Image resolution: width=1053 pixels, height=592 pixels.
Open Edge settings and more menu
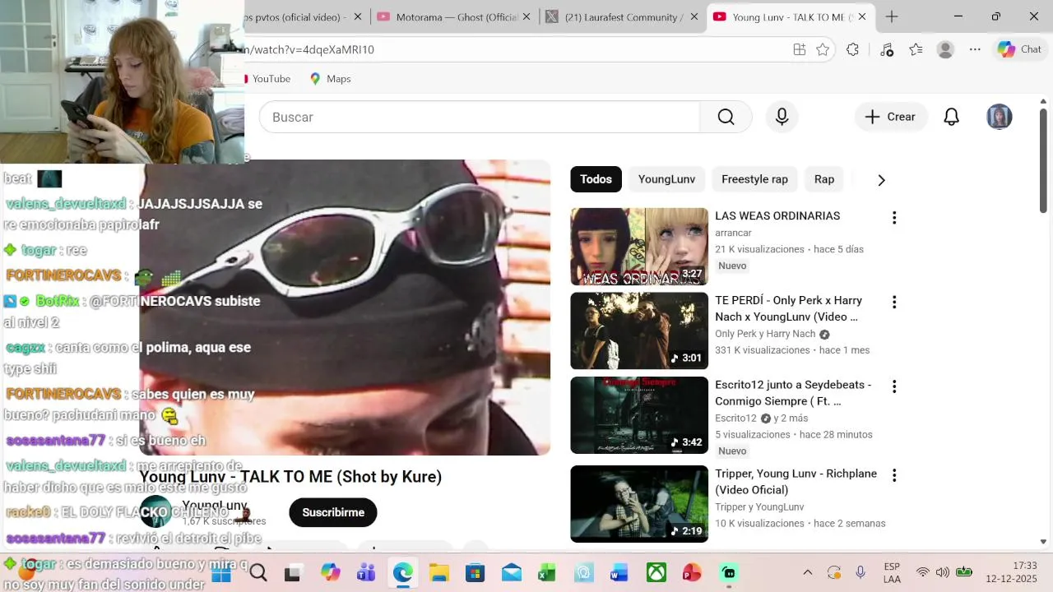975,49
